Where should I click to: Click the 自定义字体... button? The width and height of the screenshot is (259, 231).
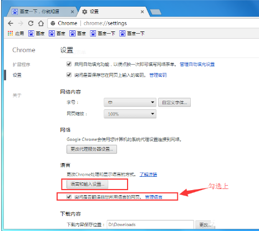coord(174,102)
